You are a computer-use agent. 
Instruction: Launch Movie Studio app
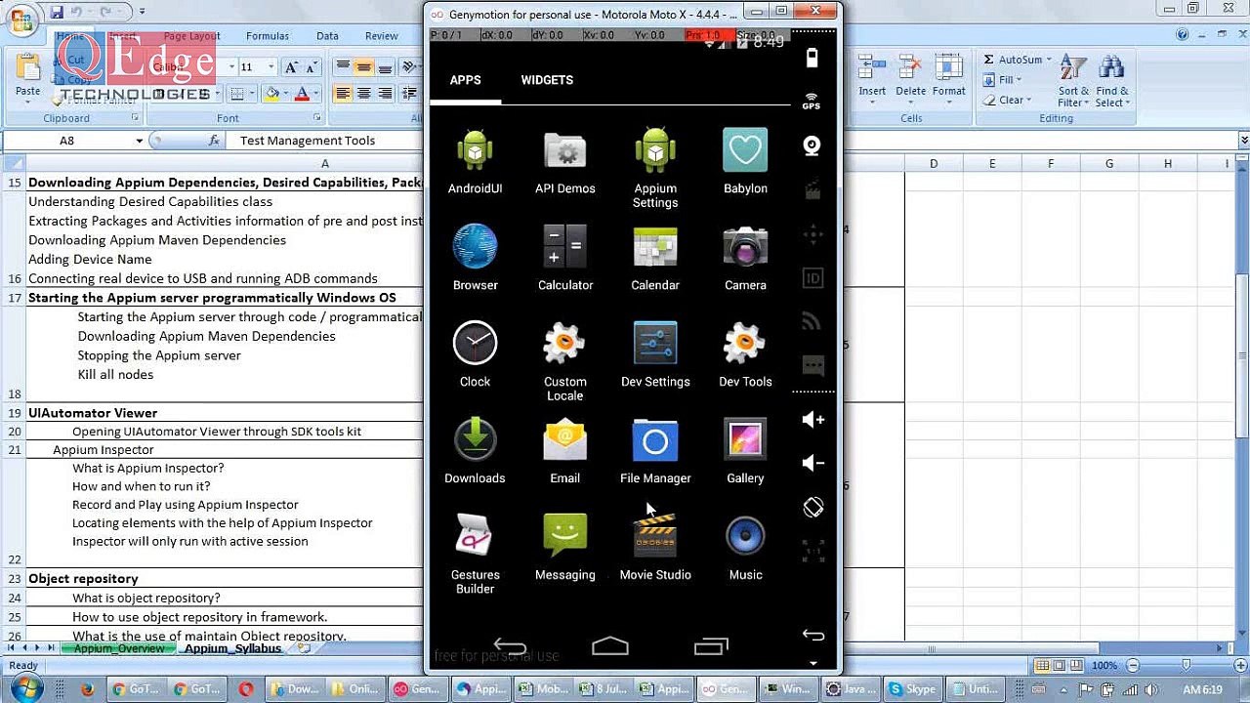click(x=655, y=548)
